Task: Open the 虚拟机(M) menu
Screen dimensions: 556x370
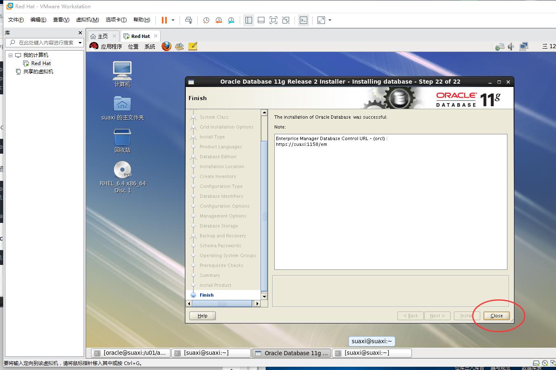Action: click(x=87, y=20)
